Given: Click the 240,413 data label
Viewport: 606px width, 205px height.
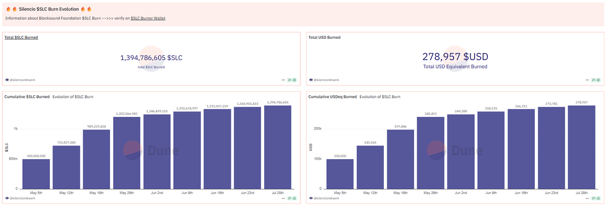Looking at the screenshot, I should (431, 114).
